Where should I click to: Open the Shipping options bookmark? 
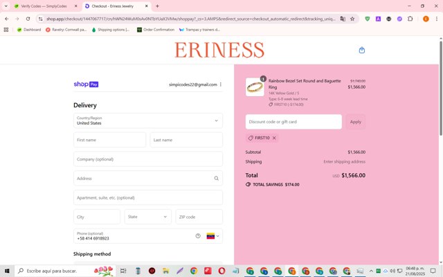point(111,30)
